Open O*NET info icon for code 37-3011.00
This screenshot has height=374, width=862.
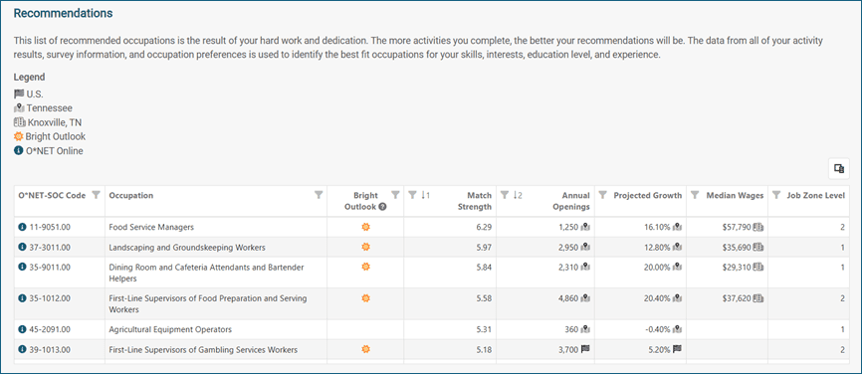point(22,247)
